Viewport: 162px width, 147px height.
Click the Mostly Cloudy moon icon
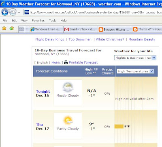click(x=68, y=87)
